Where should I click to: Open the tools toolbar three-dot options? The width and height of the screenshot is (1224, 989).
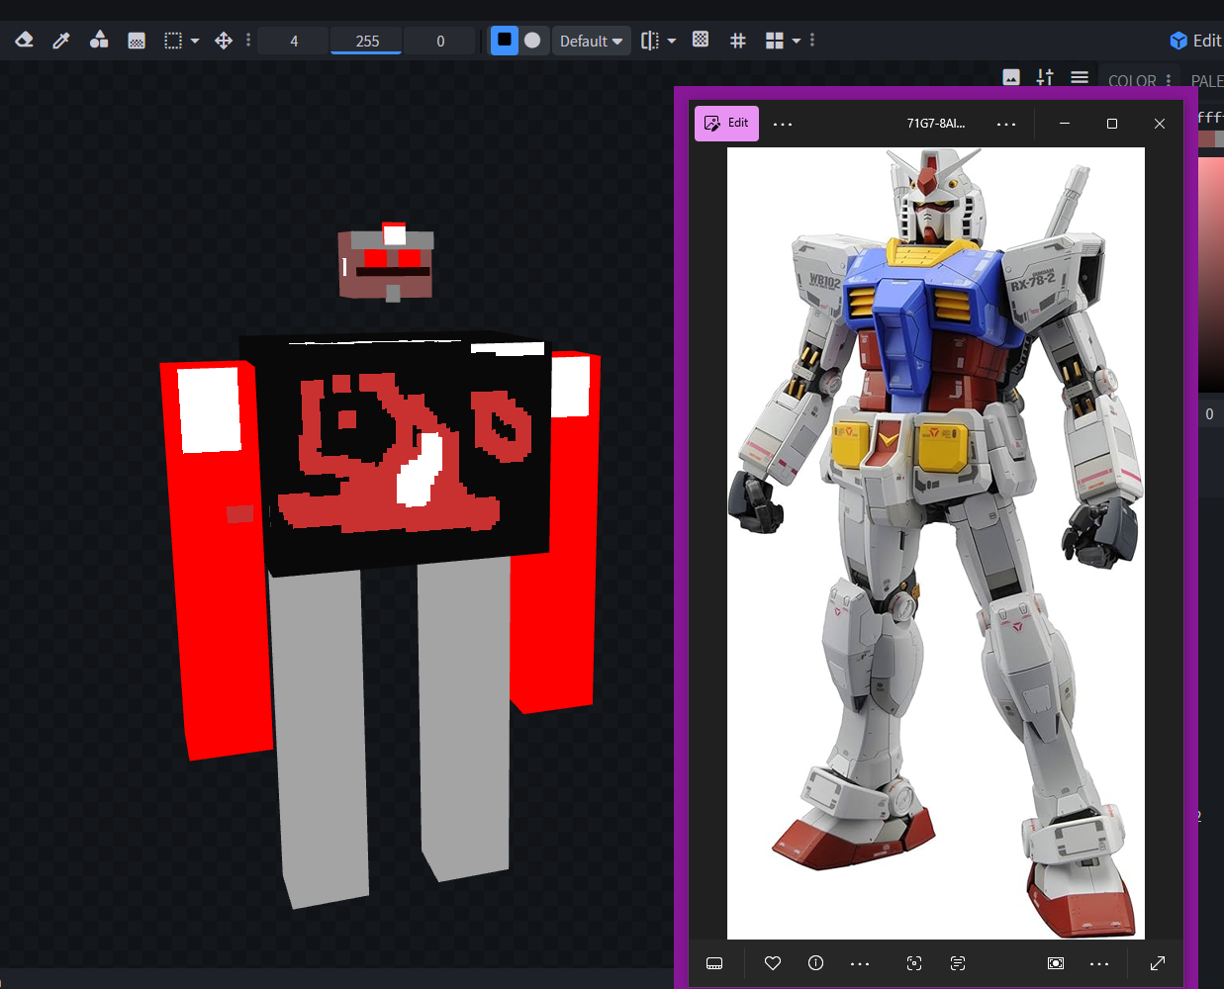click(248, 41)
